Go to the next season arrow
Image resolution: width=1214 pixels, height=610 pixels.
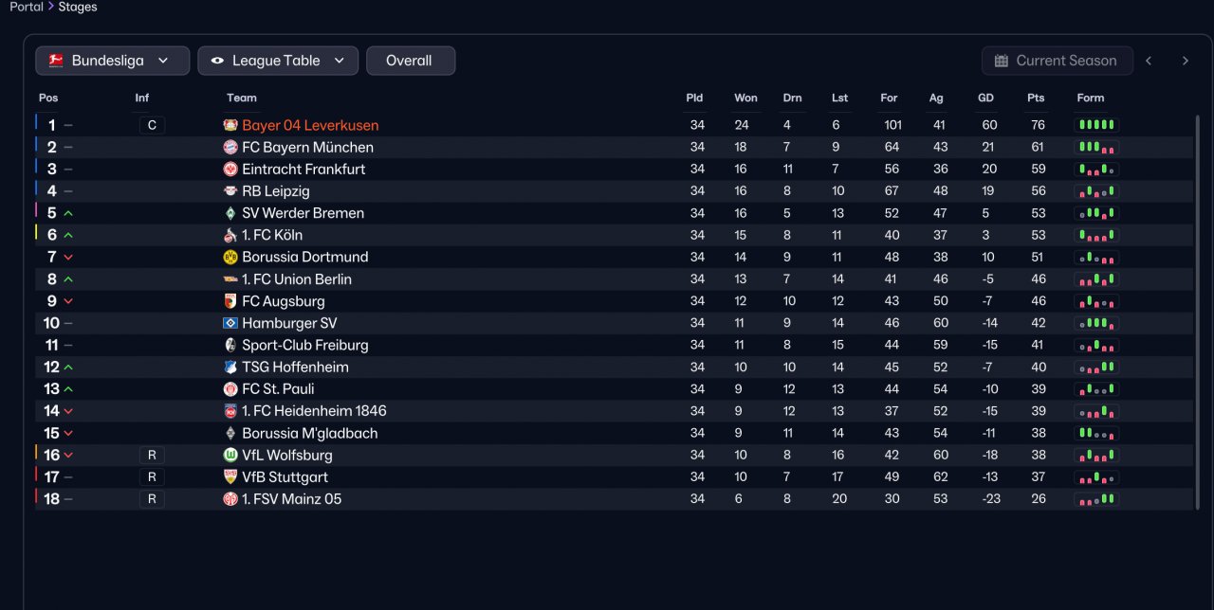click(x=1185, y=61)
